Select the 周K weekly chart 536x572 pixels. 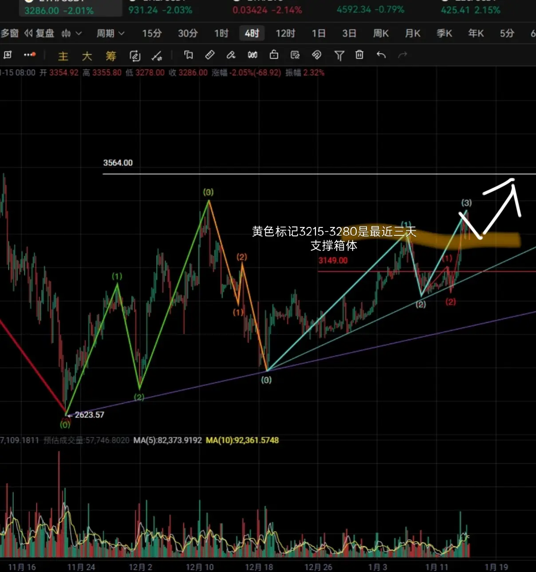381,33
